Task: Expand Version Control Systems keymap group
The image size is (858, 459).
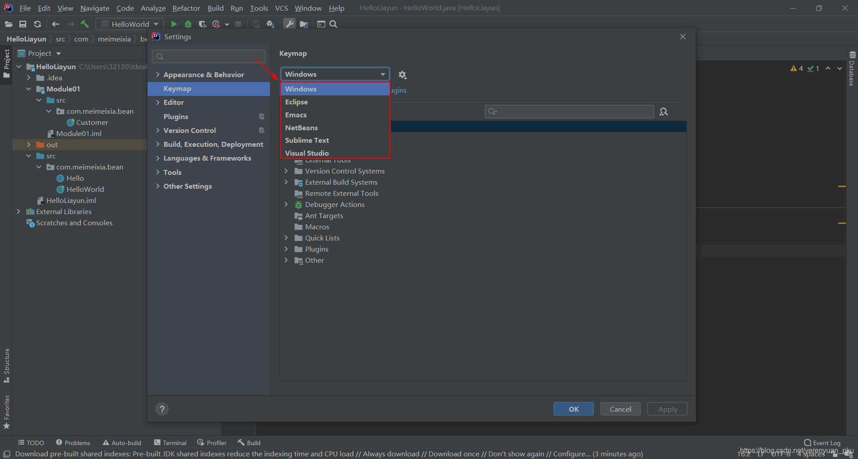Action: (286, 171)
